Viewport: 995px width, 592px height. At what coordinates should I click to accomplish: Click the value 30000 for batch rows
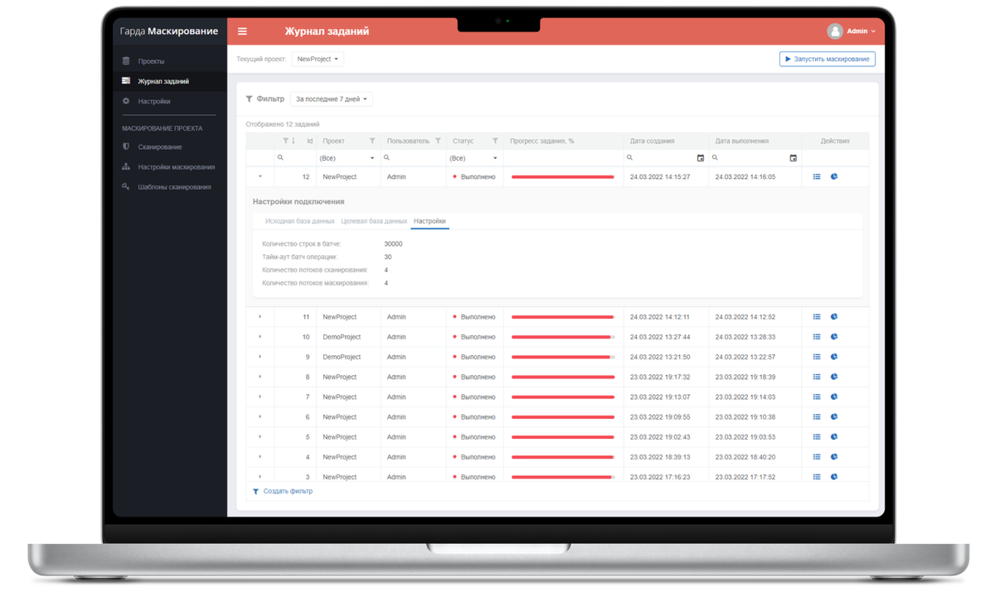point(393,244)
